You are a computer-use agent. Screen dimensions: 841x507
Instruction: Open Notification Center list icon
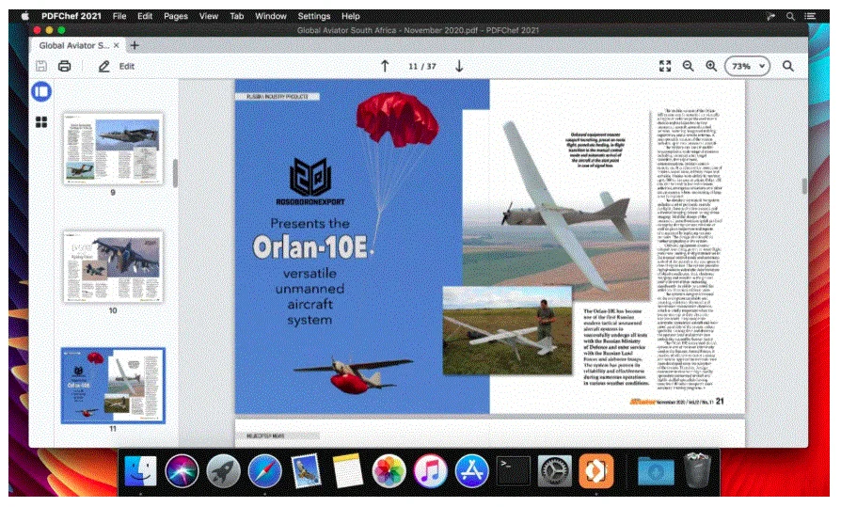coord(810,16)
